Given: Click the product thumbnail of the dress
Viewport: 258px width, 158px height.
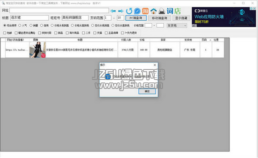Looking at the screenshot, I should coord(38,50).
